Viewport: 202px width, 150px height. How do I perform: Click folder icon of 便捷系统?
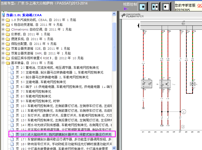click(8, 39)
